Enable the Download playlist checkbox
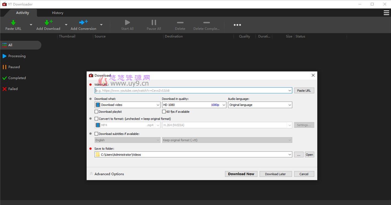391x205 pixels. point(96,111)
